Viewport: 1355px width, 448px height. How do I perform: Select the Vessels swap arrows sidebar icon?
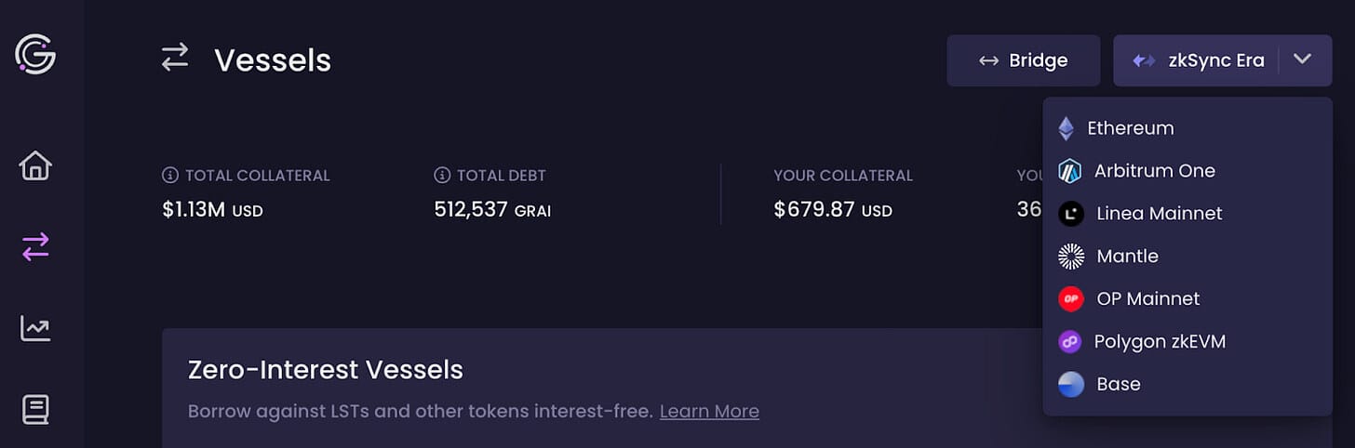coord(35,247)
